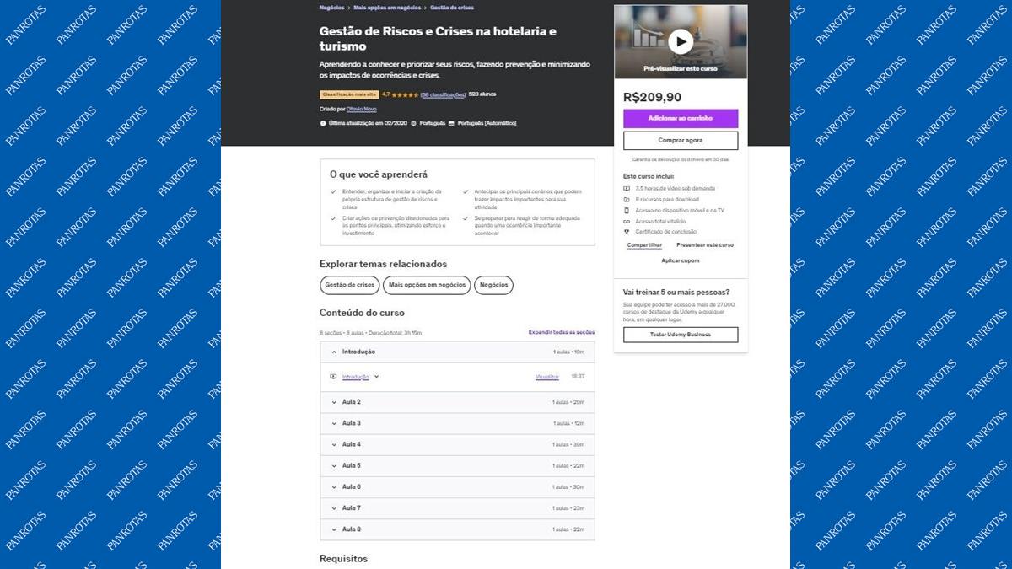Collapse the Introdução section

pyautogui.click(x=334, y=352)
